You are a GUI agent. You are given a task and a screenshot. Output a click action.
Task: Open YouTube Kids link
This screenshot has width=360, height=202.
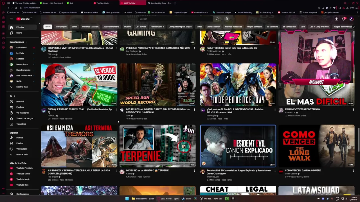pos(22,185)
